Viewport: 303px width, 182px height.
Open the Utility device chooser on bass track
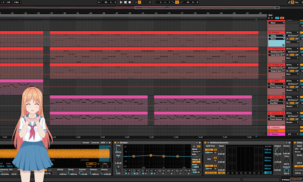277,36
